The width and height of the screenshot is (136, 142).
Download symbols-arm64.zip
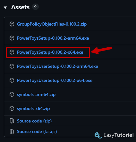tap(36, 95)
